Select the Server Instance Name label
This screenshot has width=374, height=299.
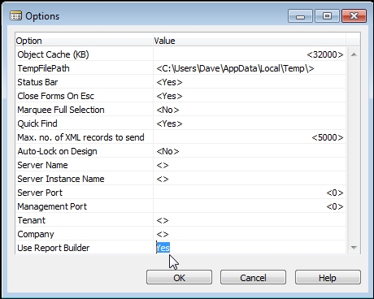tap(61, 179)
